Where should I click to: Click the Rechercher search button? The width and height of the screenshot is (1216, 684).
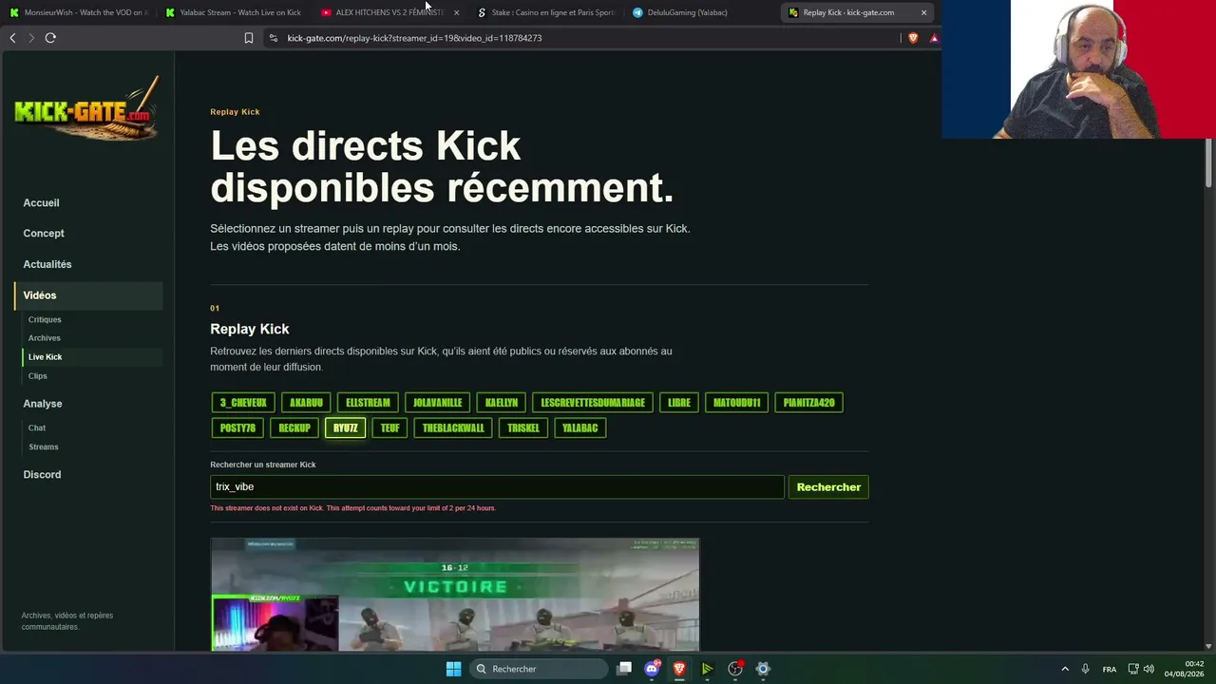coord(828,487)
